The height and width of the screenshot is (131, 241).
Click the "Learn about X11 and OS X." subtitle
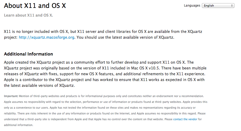pos(28,15)
